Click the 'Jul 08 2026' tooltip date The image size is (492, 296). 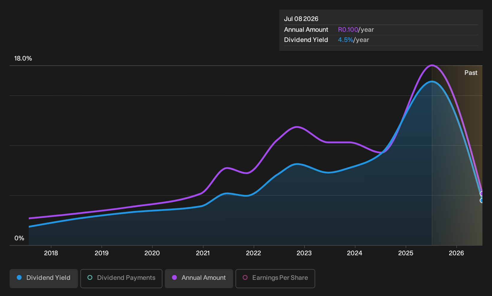click(301, 19)
